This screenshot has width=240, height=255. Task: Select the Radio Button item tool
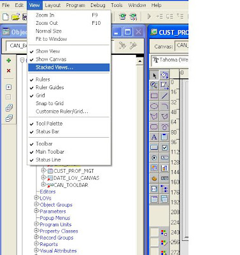point(154,157)
